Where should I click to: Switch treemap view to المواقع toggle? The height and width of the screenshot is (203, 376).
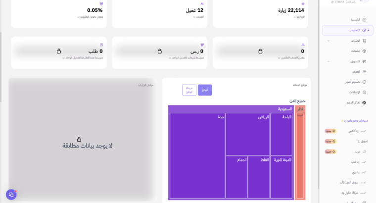click(205, 90)
